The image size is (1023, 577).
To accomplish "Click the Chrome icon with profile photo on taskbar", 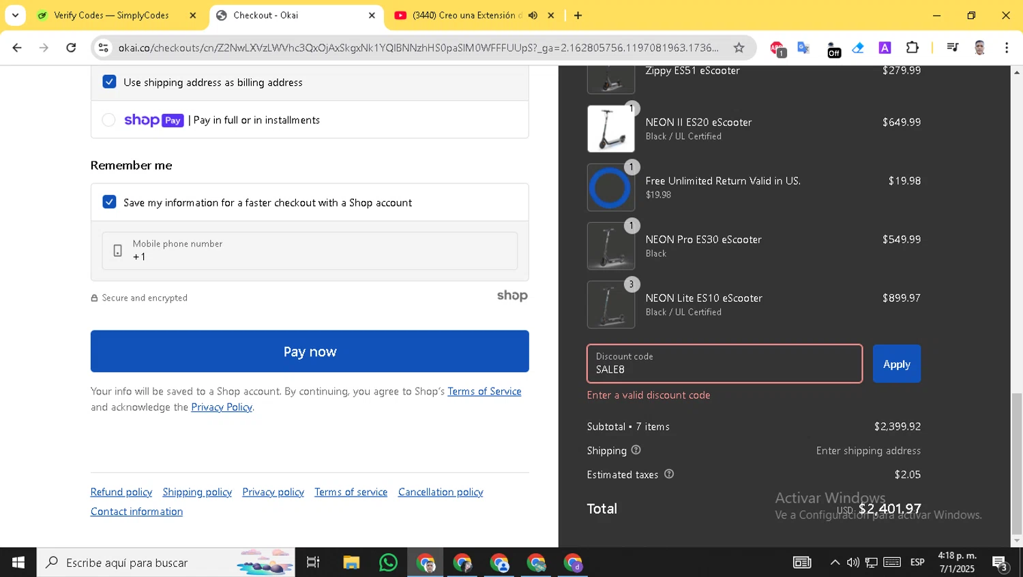I will pos(426,563).
